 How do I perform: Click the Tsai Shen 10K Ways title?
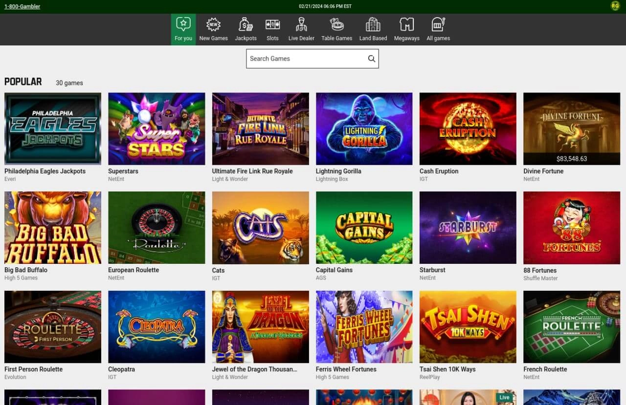click(x=447, y=369)
